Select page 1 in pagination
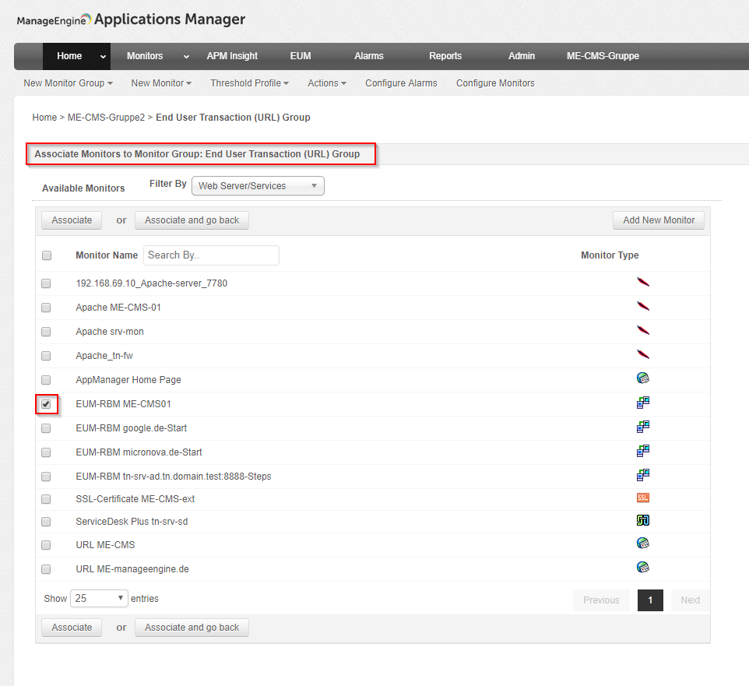 (x=650, y=600)
